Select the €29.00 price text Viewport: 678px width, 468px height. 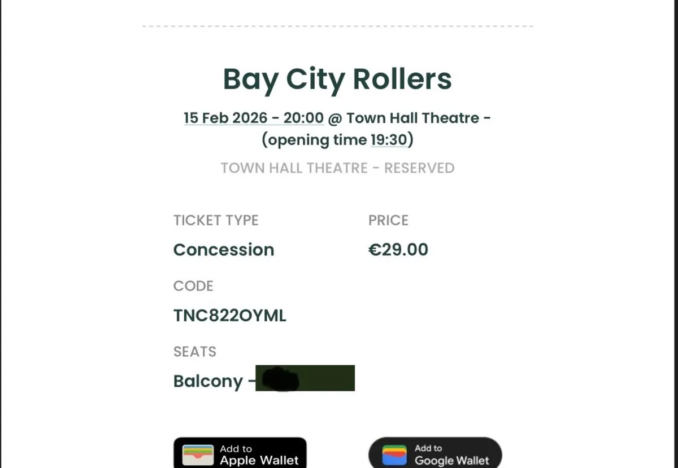click(398, 249)
